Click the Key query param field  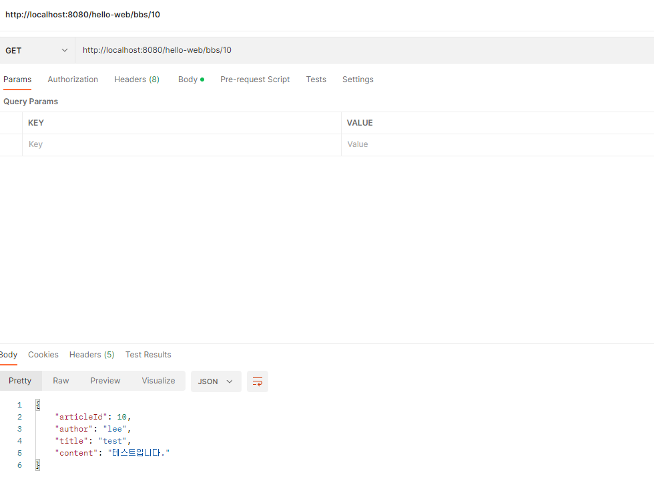180,144
